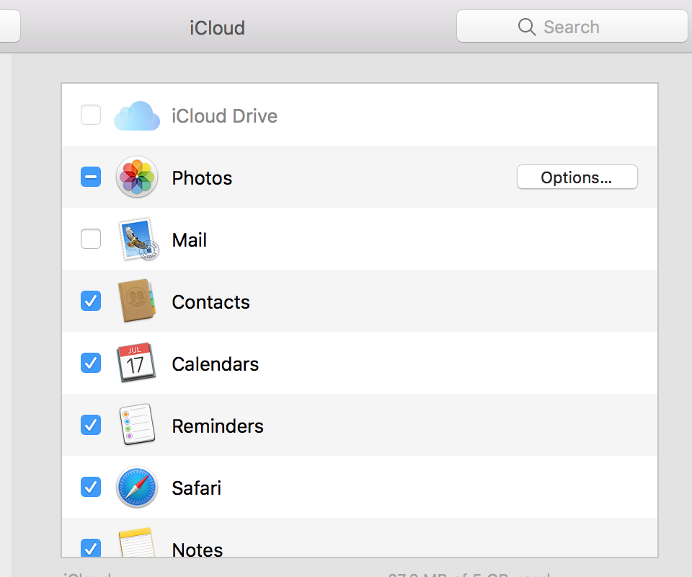The image size is (692, 577).
Task: Select the Reminders label
Action: point(218,426)
